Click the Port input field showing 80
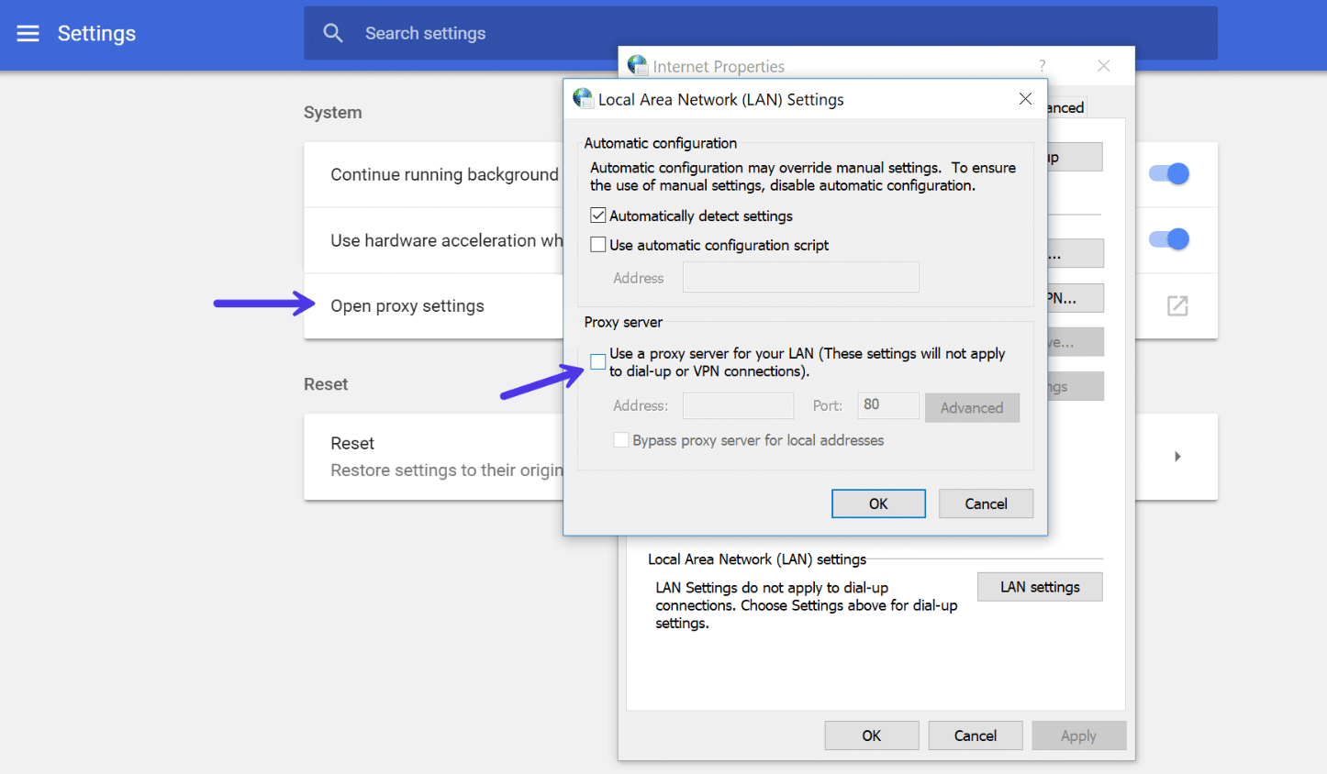The width and height of the screenshot is (1327, 774). [887, 404]
